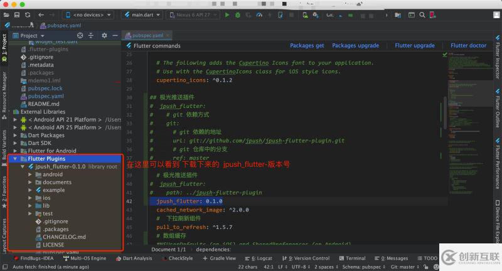Click the sync refresh toolbar icon

[x=28, y=14]
